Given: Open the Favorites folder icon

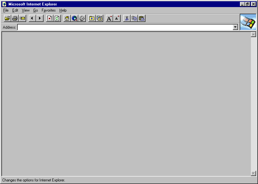Looking at the screenshot, I should 92,18.
